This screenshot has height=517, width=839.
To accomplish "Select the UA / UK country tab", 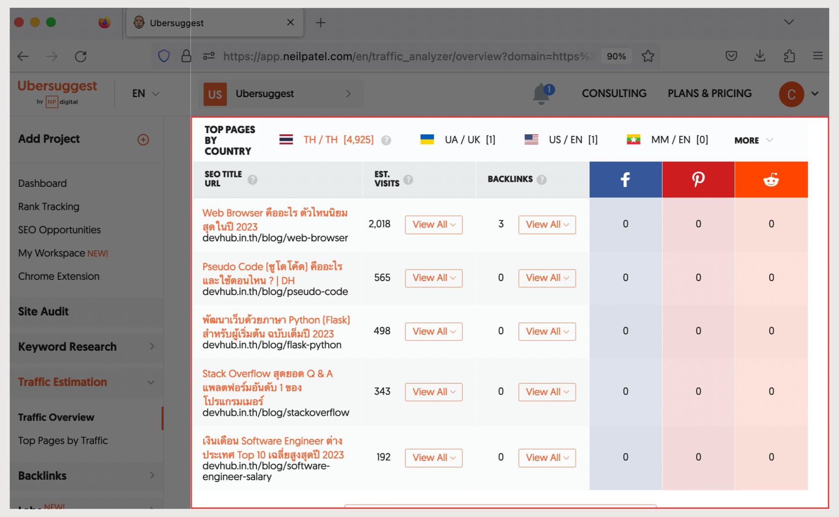I will [458, 140].
